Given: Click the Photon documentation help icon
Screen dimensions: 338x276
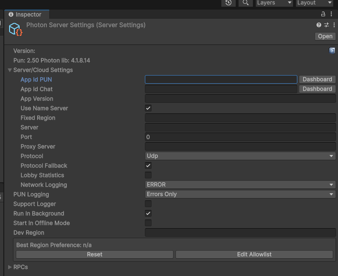Looking at the screenshot, I should 332,51.
